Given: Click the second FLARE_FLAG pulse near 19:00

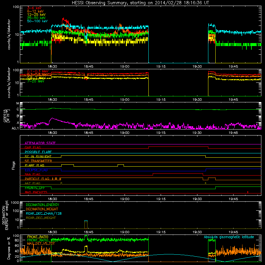Looking at the screenshot, I should pyautogui.click(x=121, y=165).
